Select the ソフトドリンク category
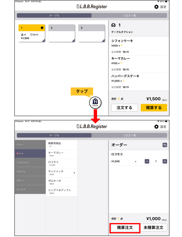 (30, 163)
